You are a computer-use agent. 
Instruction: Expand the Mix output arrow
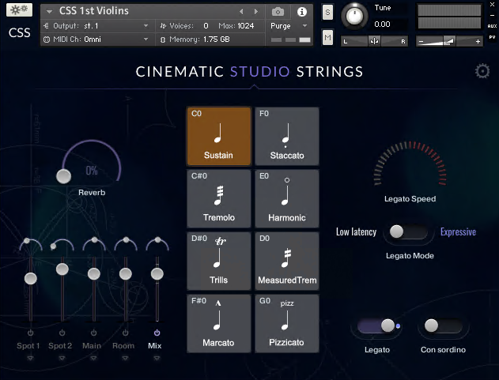pos(157,359)
